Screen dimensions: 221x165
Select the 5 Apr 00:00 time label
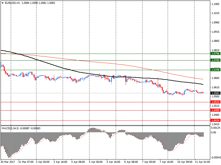(96, 162)
